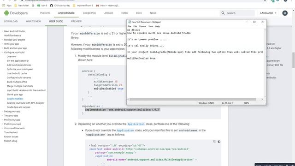Expand Write your app section
Screen dimensions: 295x166
pyautogui.click(x=2, y=44)
